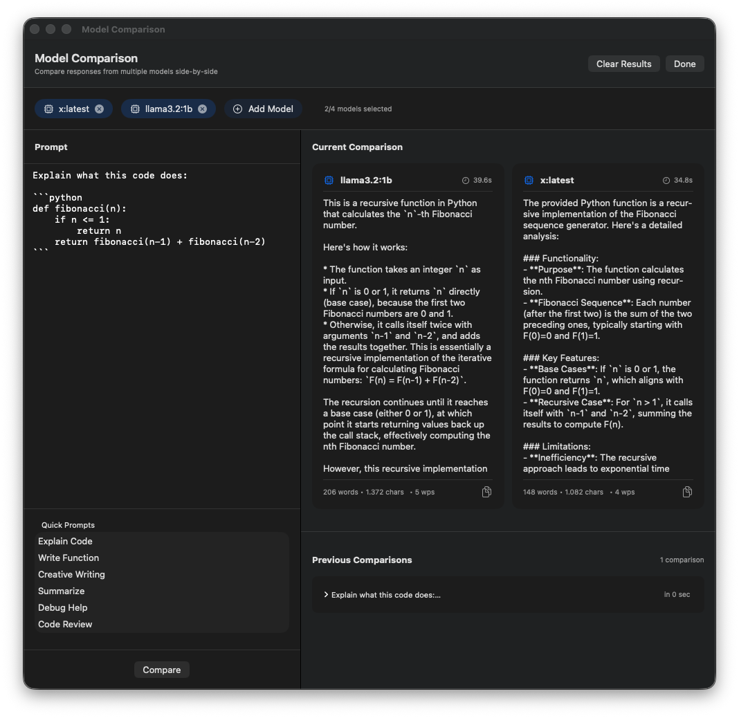Viewport: 739px width, 718px height.
Task: Click the clock icon beside 34.8s
Action: pos(666,181)
